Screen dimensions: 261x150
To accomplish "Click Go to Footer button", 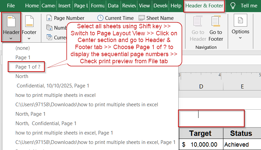I will (216, 28).
